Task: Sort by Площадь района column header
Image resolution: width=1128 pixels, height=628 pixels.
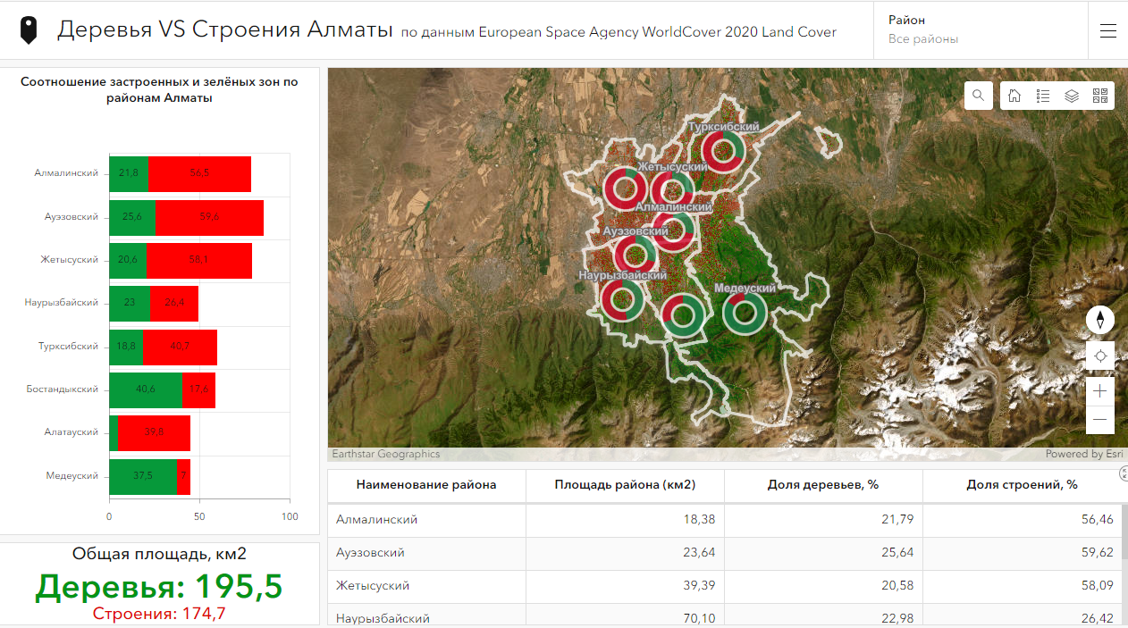Action: 625,485
